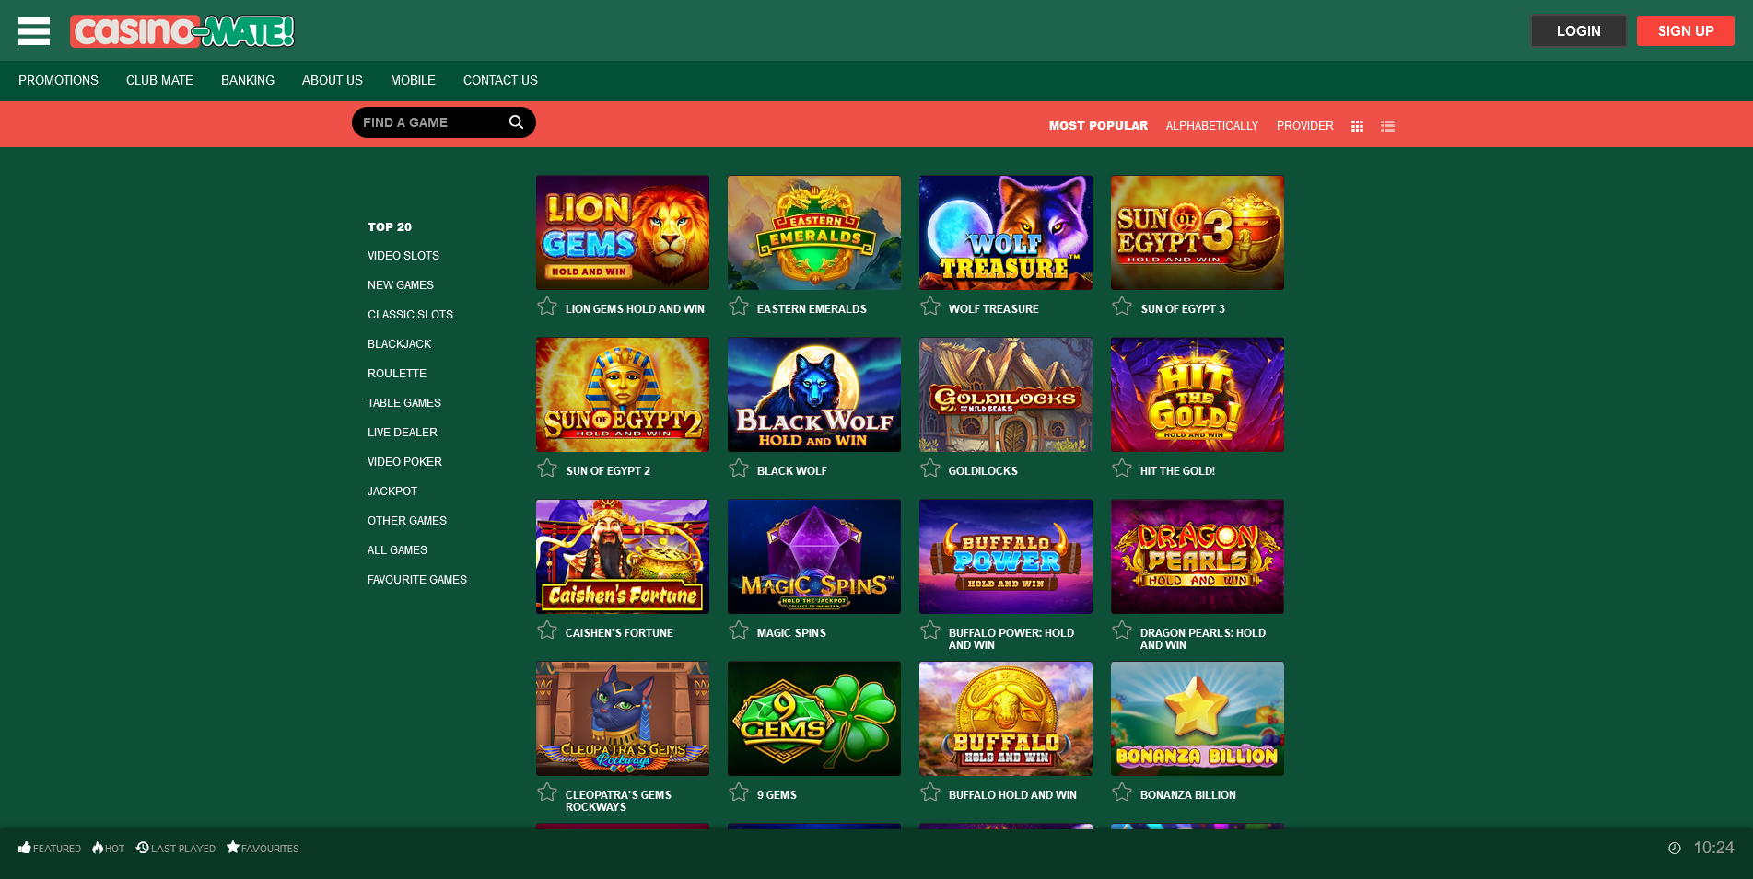Toggle favourite star for Bonanza Billion

[x=1122, y=792]
